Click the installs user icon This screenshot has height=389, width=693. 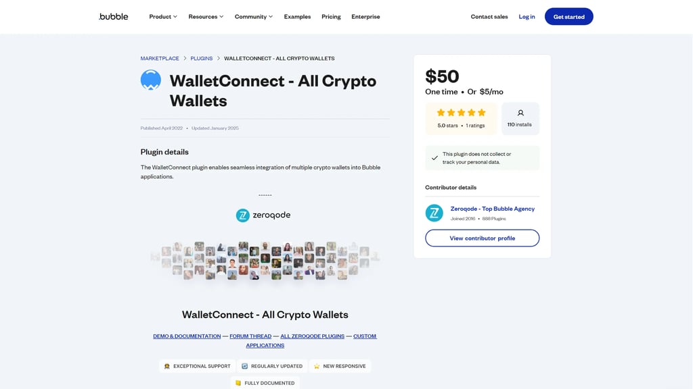click(520, 113)
